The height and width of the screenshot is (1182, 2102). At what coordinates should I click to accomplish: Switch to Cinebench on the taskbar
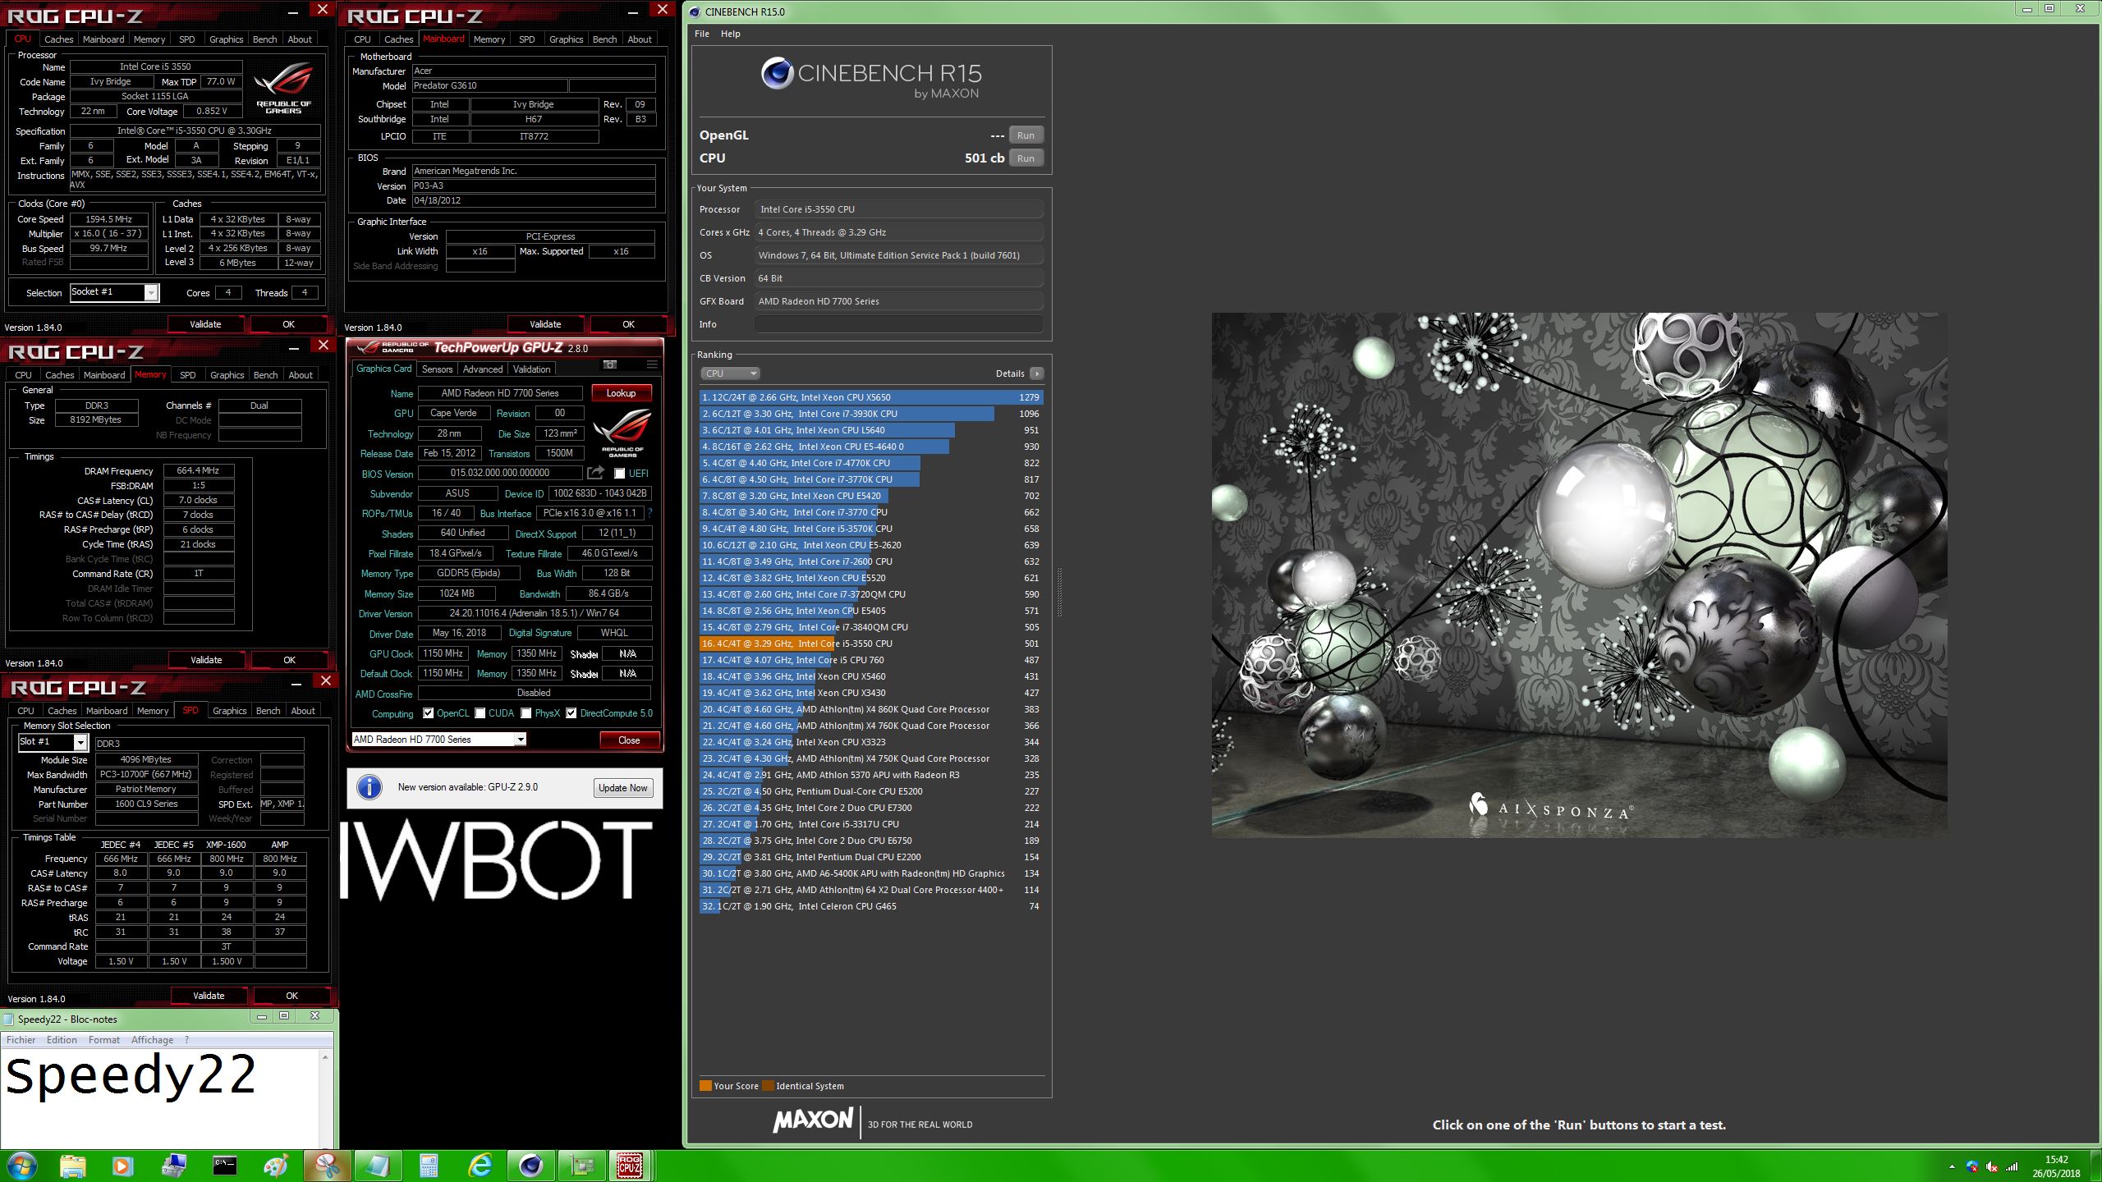coord(531,1166)
